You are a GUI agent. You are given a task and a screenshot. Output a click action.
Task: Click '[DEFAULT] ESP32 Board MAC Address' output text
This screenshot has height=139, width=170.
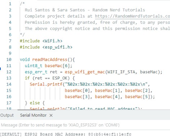[x=42, y=134]
